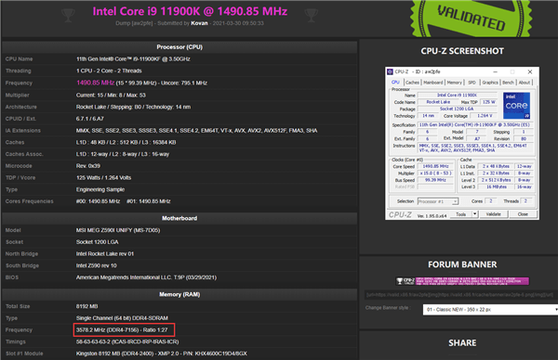Click the Intel Core i9 logo in the screenshot

[x=516, y=106]
